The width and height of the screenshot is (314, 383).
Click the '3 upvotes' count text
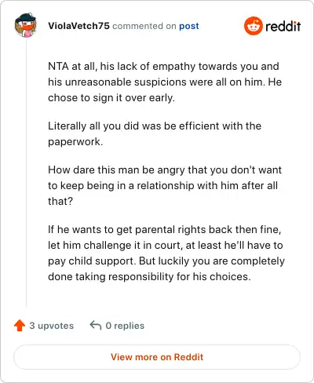(x=52, y=326)
